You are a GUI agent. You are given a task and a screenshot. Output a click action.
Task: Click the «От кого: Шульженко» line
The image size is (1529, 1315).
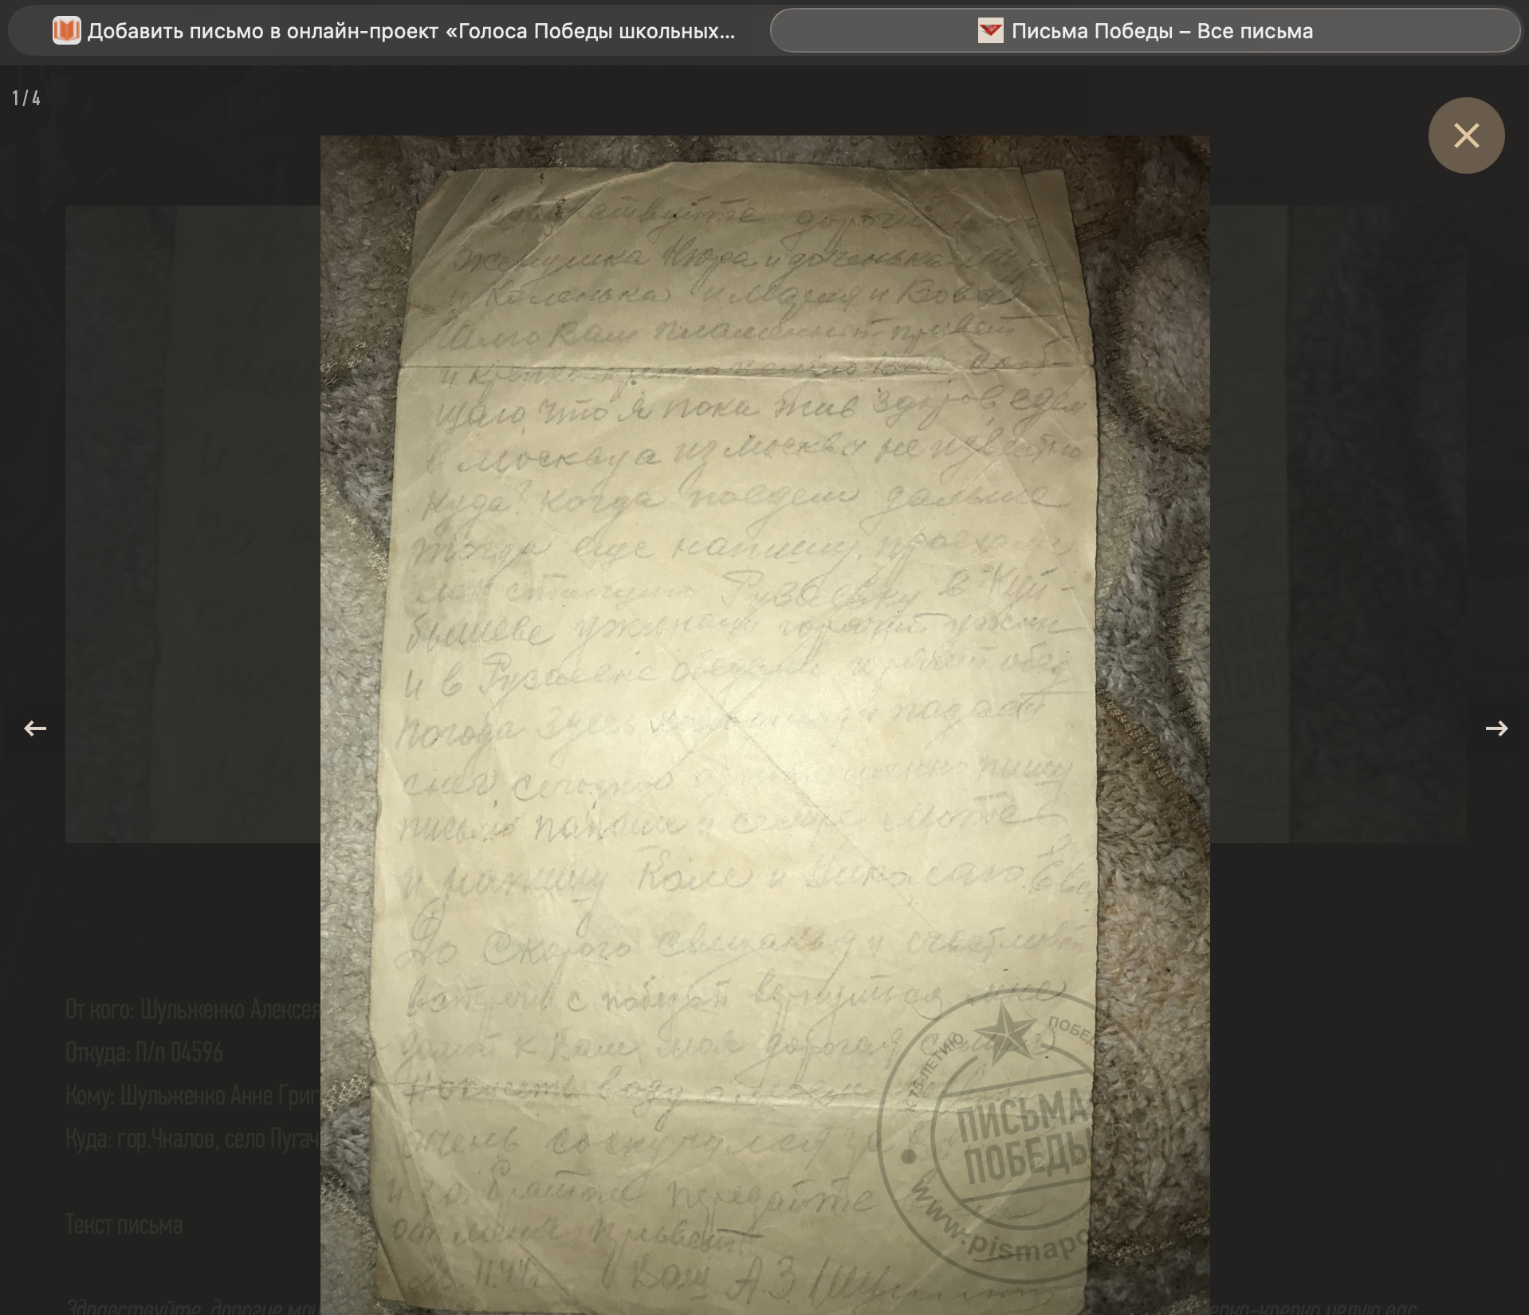click(x=191, y=1010)
